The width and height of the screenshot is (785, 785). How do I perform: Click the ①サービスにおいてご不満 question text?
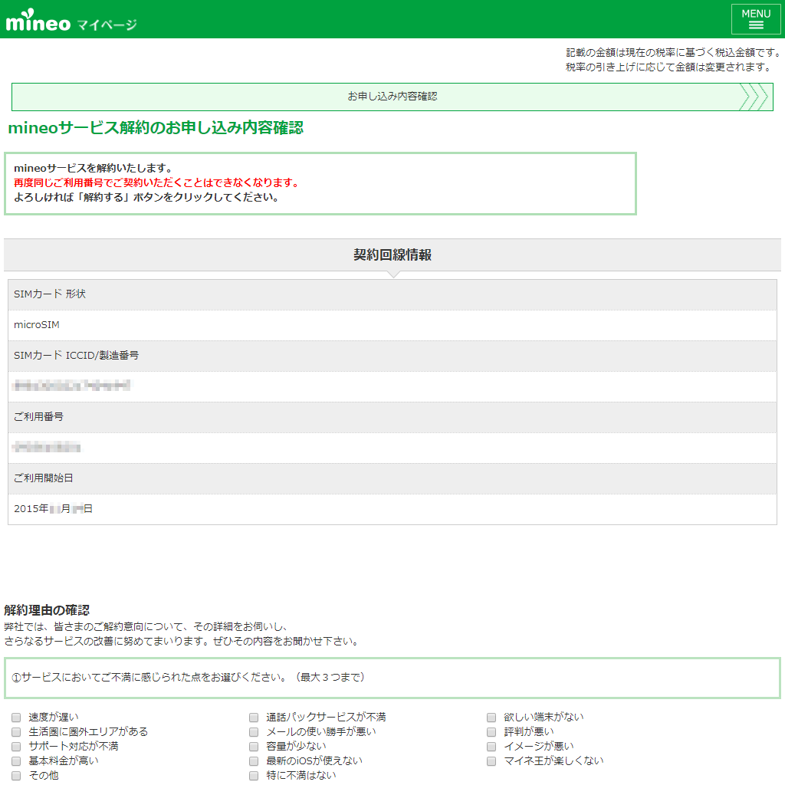click(189, 678)
